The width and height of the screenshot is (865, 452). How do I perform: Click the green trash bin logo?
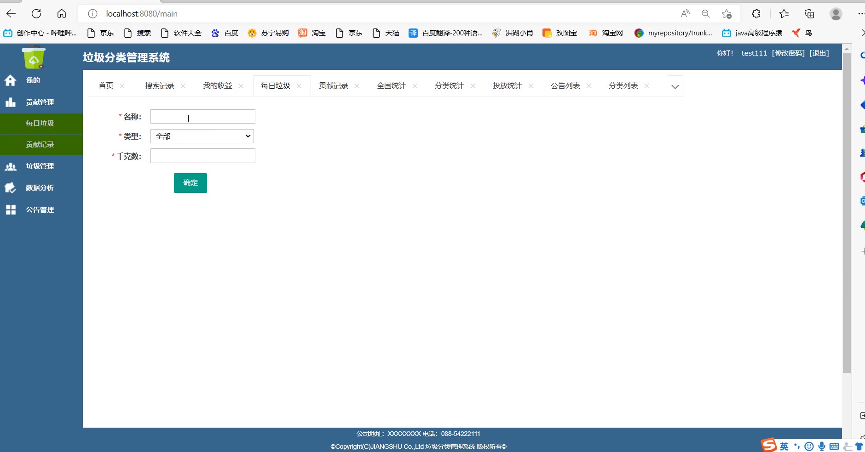[34, 58]
